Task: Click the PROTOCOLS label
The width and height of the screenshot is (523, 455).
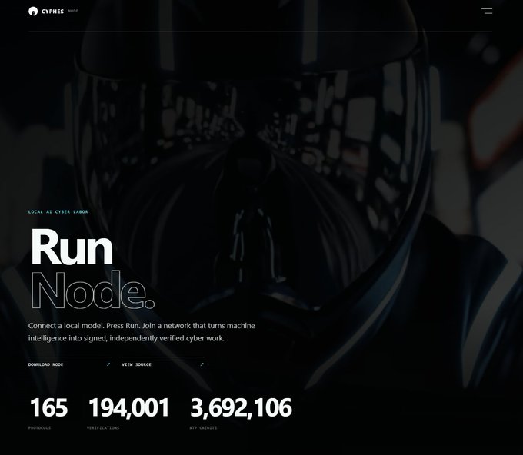Action: click(x=40, y=427)
